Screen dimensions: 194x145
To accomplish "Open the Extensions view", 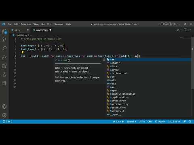I will (x=4, y=66).
